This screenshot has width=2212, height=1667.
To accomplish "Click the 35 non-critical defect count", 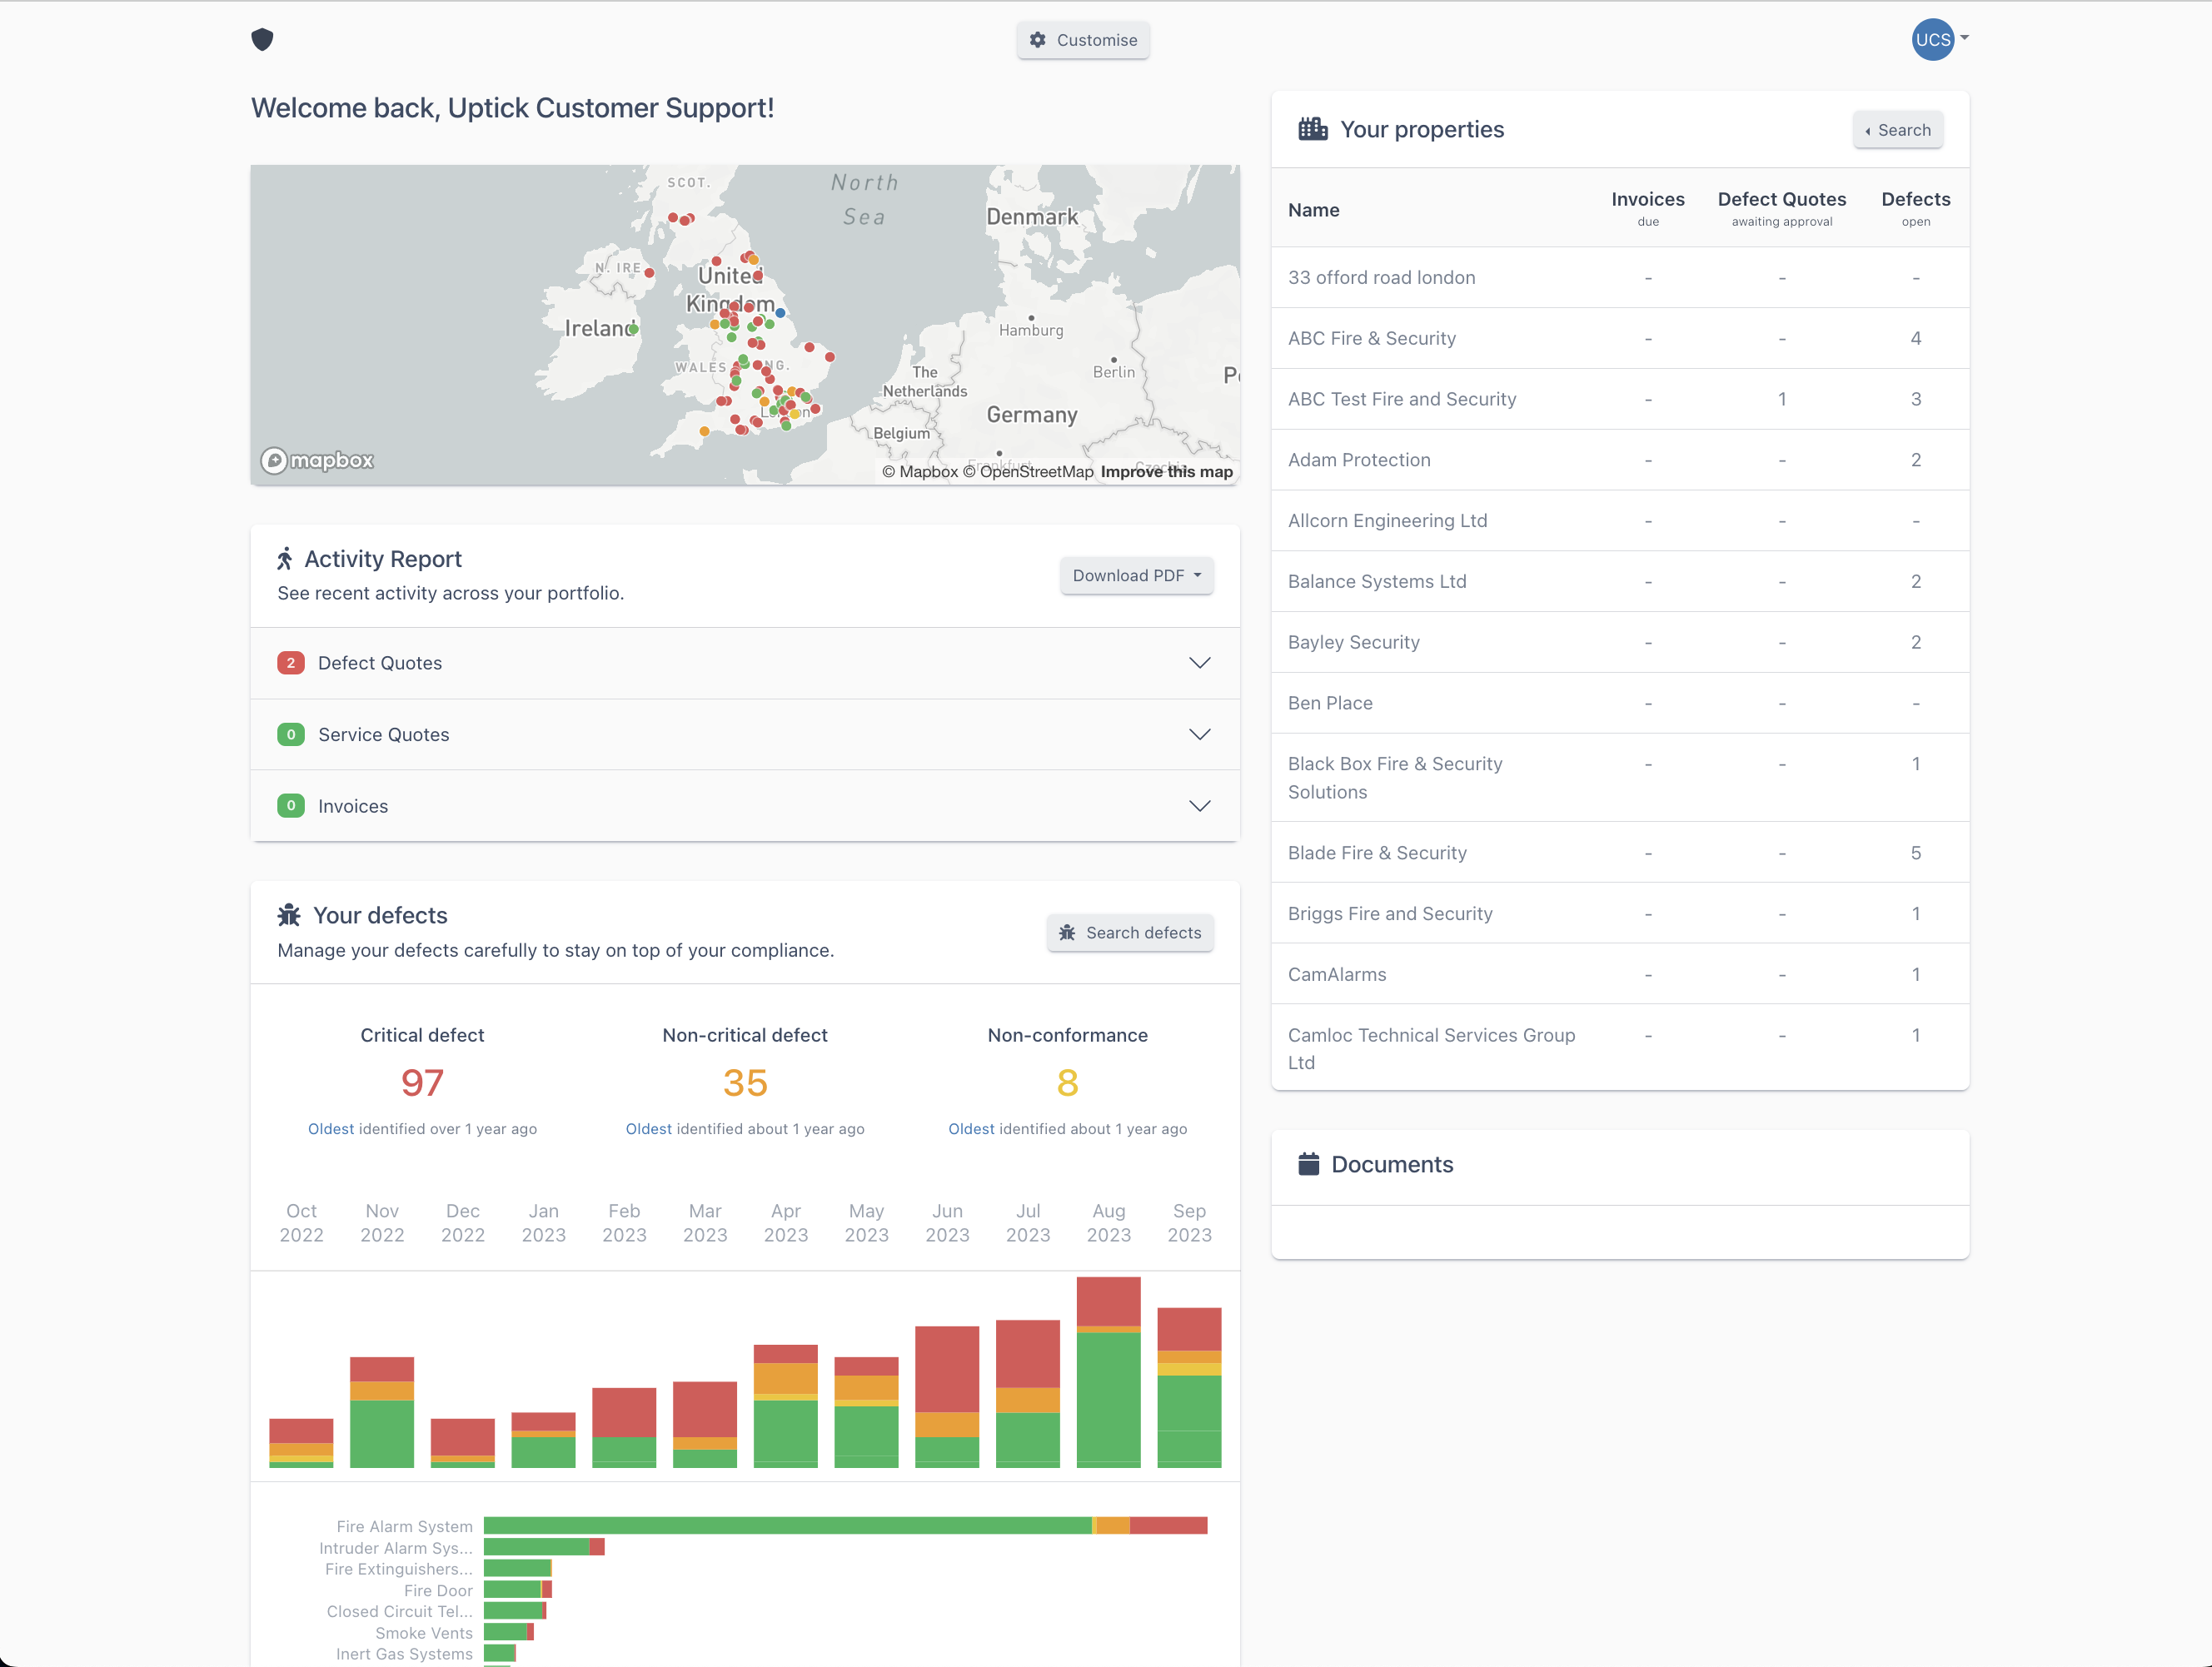I will tap(745, 1083).
